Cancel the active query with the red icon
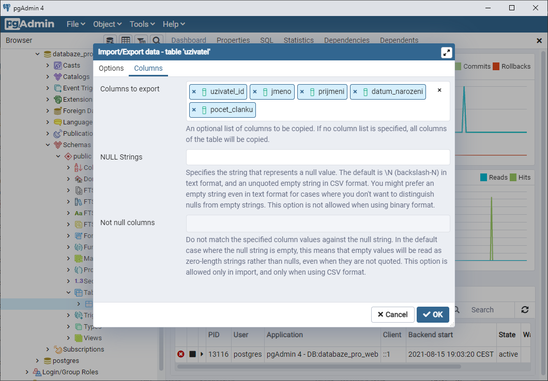The width and height of the screenshot is (548, 381). 180,354
